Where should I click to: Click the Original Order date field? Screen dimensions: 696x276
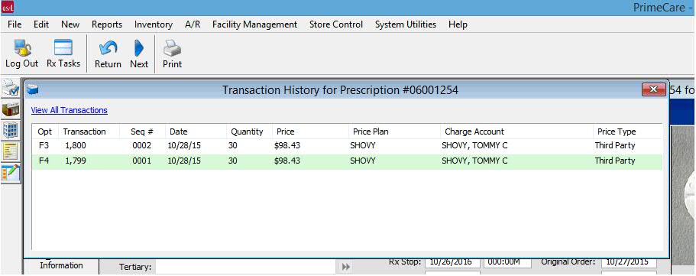tap(629, 261)
